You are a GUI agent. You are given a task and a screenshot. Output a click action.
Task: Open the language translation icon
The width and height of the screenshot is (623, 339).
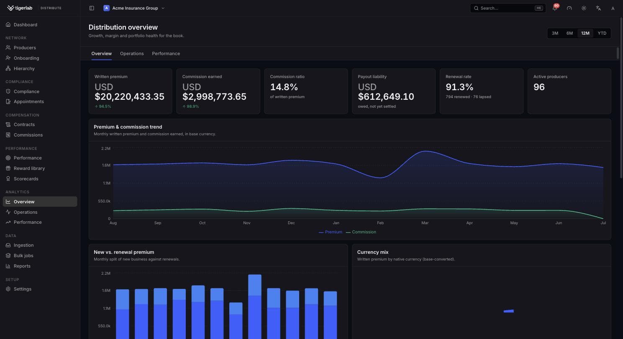tap(598, 8)
